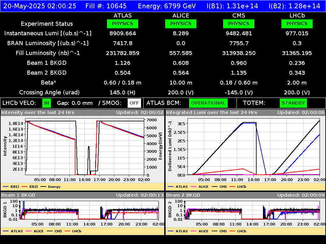Click the Beam 1 BKGD chart title
326x244 pixels.
18,195
